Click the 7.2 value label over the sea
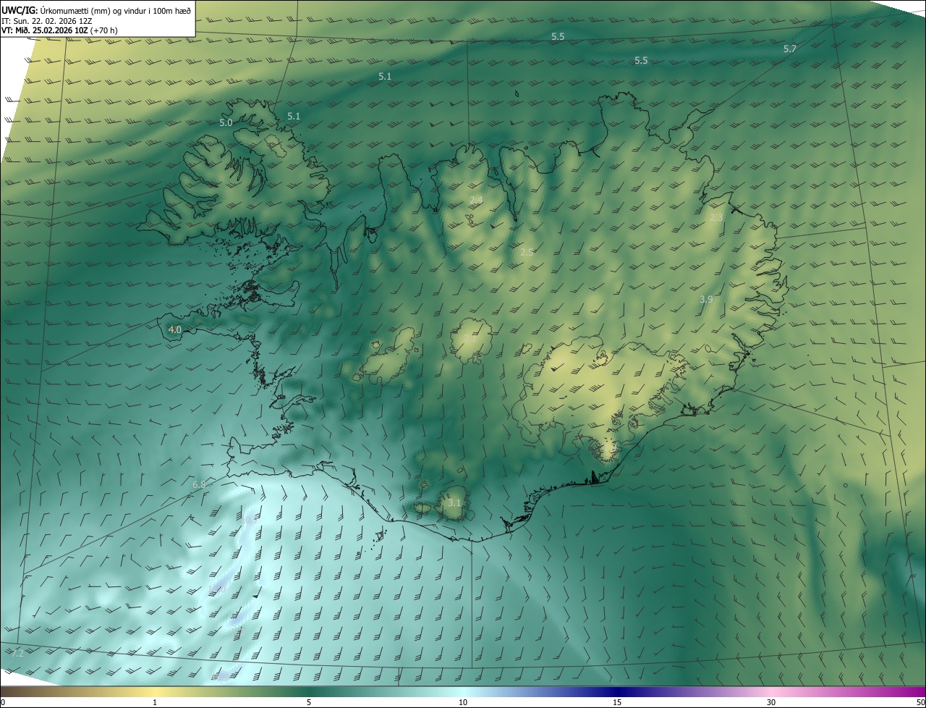The height and width of the screenshot is (708, 926). [x=17, y=653]
